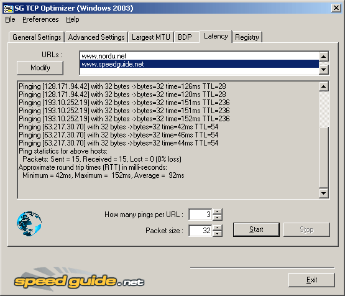The image size is (345, 296).
Task: Increase packet size with up arrow
Action: pos(218,228)
